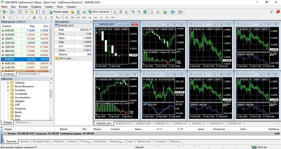Switch timeframe to MN
This screenshot has height=149, width=281.
(x=113, y=17)
